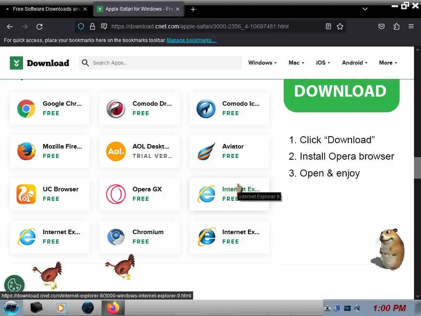
Task: Open the Start menu orb
Action: tap(11, 308)
